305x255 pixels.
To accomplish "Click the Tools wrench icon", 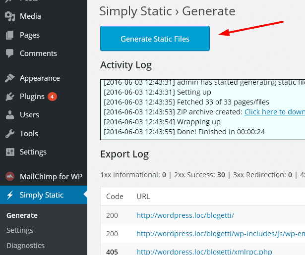I will pos(10,134).
